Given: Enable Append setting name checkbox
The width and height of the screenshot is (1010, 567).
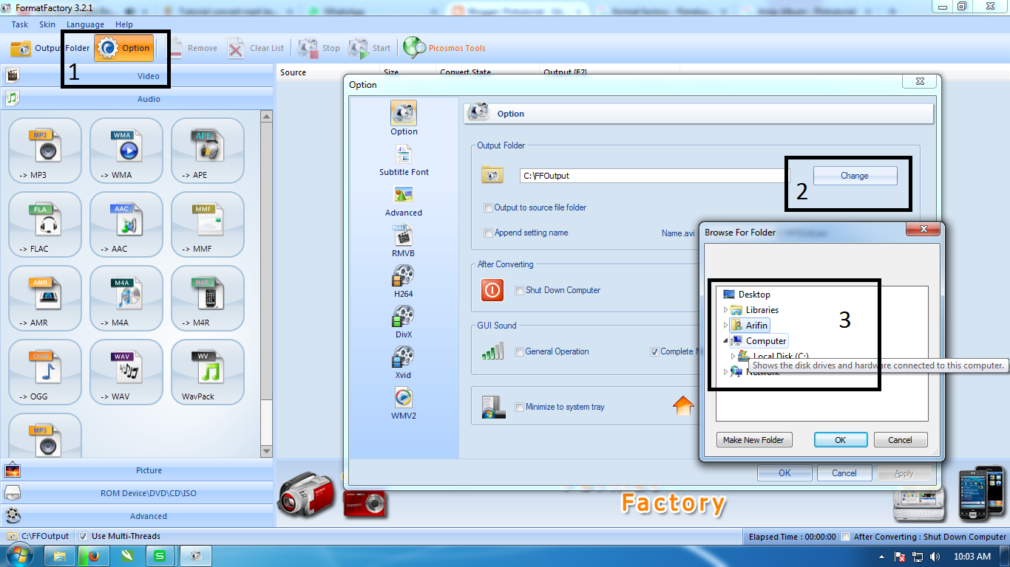Looking at the screenshot, I should 488,233.
